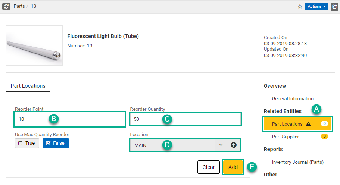
Task: Go to Parts breadcrumb link
Action: (19, 6)
